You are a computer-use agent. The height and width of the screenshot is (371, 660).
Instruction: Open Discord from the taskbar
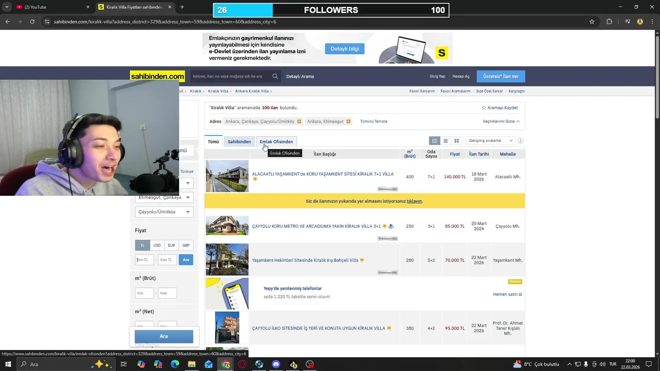(x=276, y=364)
